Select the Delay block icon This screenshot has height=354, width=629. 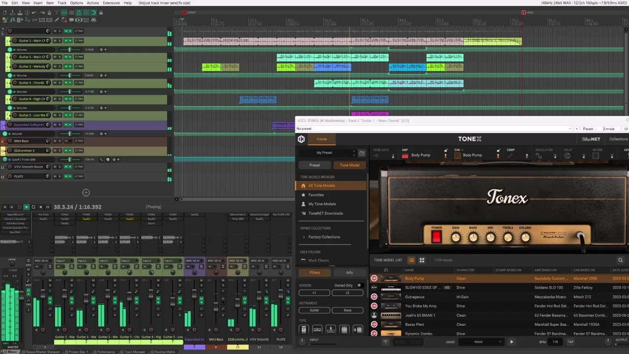[567, 156]
